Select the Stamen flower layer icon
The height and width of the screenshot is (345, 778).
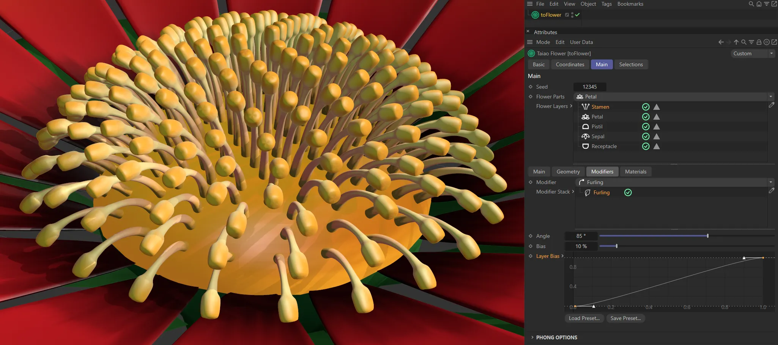pos(585,107)
